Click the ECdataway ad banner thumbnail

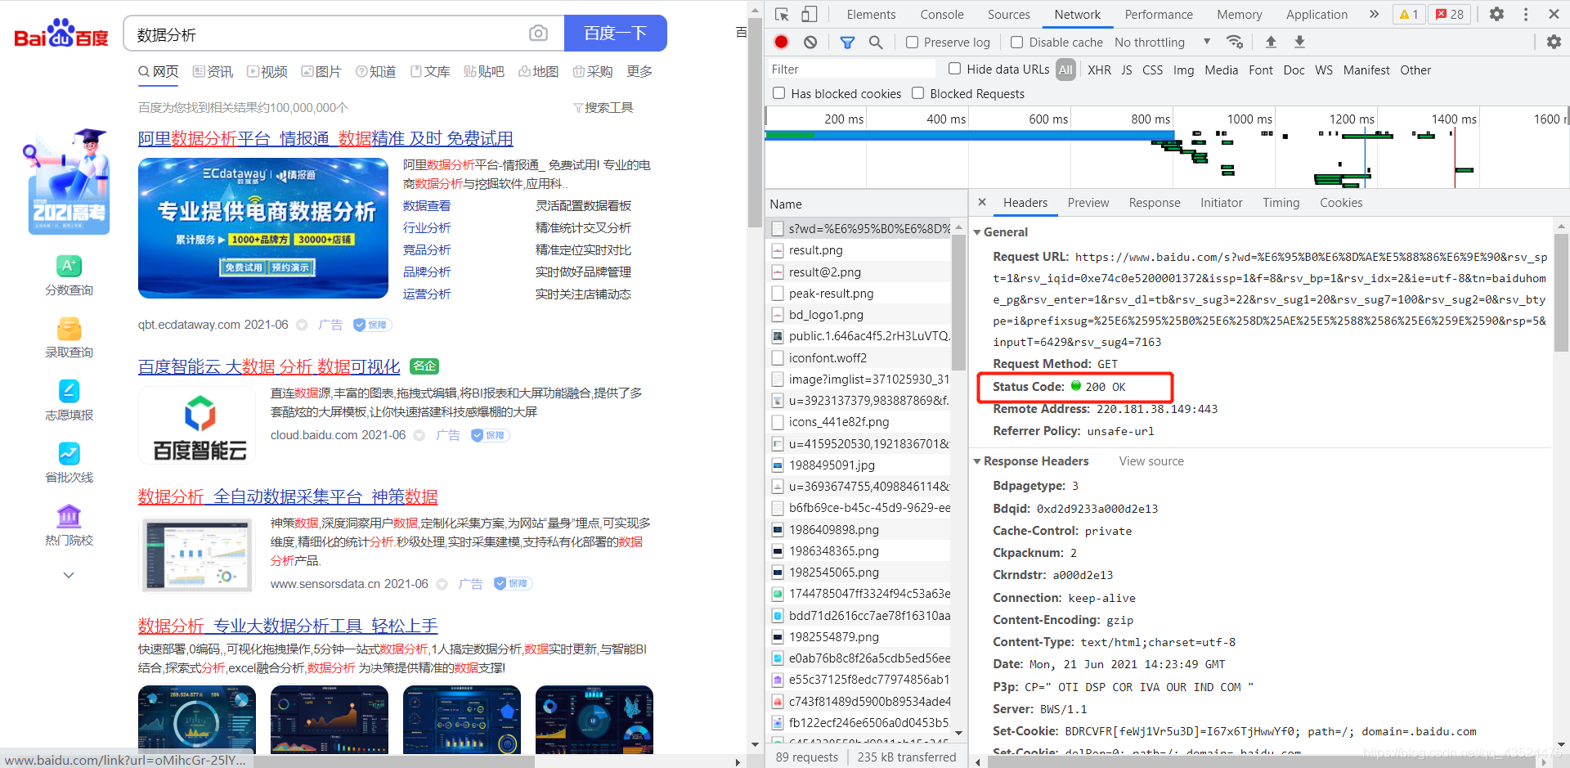(x=263, y=228)
